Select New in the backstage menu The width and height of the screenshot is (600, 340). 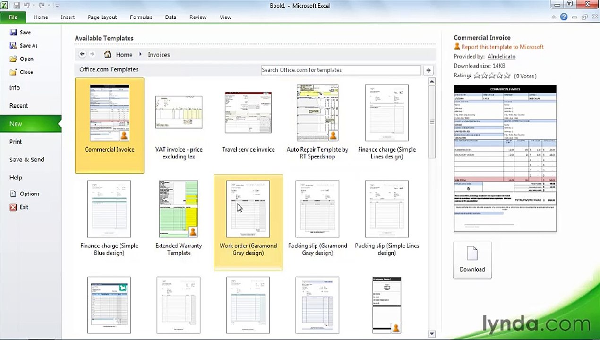(x=30, y=124)
